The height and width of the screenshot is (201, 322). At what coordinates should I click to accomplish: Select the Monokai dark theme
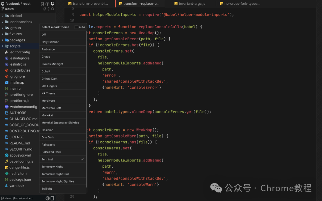point(63,115)
